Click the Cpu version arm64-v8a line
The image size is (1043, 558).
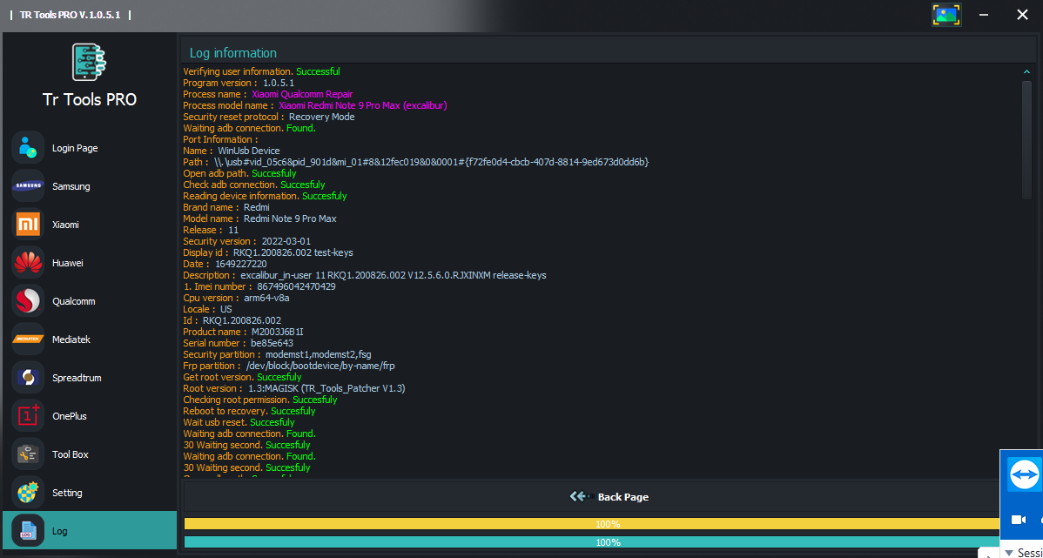pos(236,298)
